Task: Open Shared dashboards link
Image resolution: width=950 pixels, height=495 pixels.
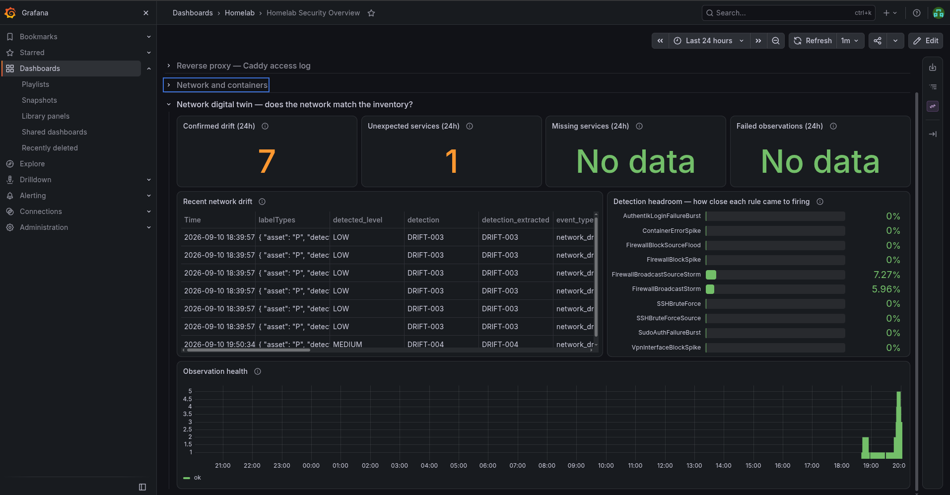Action: (x=54, y=132)
